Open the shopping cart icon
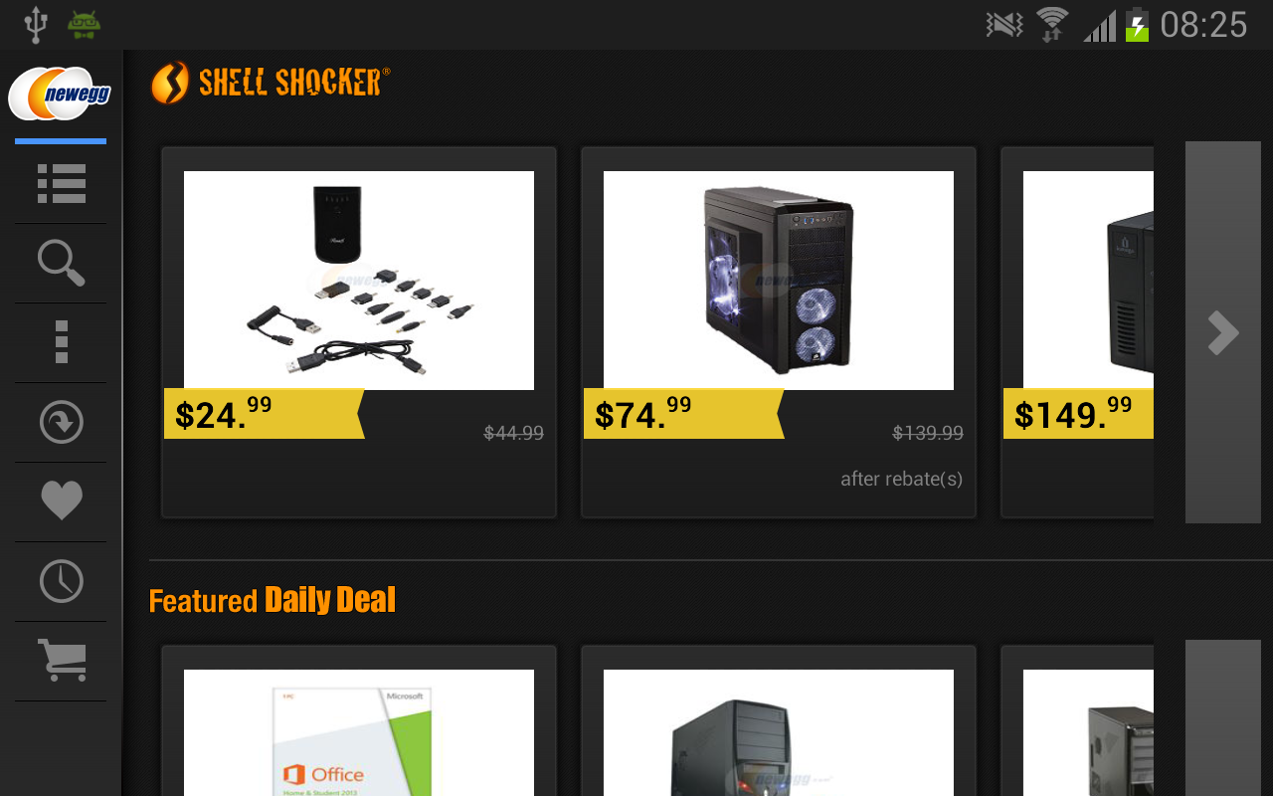 tap(62, 661)
